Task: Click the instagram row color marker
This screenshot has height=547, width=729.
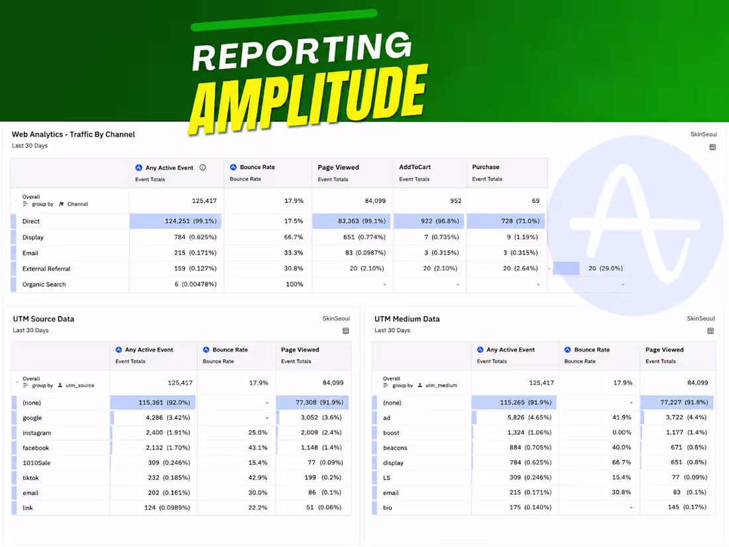Action: 14,432
